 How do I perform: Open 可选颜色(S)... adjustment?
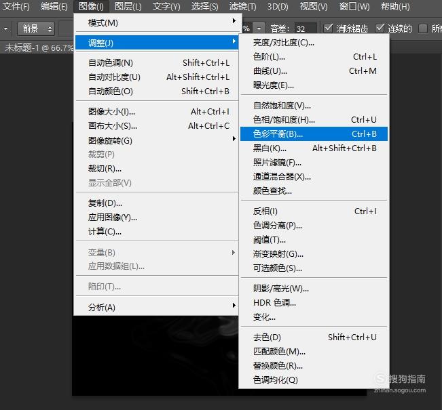point(314,268)
